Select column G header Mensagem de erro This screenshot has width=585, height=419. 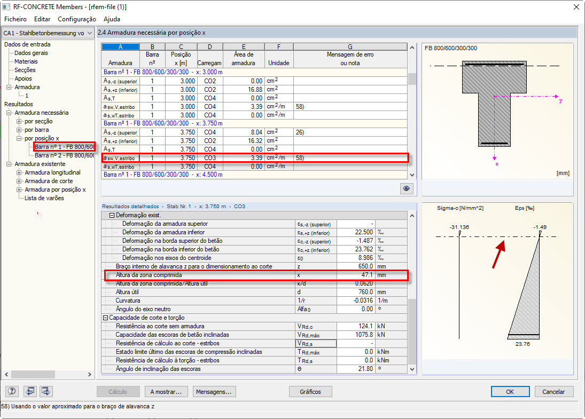(350, 47)
